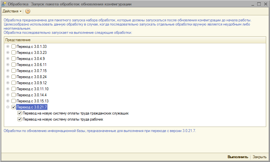Select the Переход с 3.0.11.10 row
The height and width of the screenshot is (162, 270).
click(33, 89)
